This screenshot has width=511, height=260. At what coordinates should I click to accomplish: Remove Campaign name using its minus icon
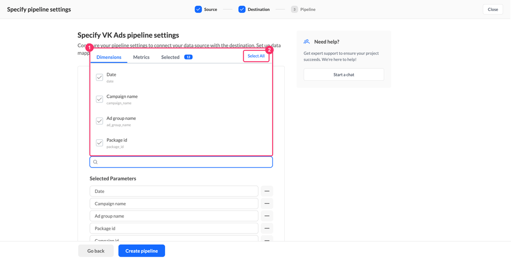pos(267,203)
